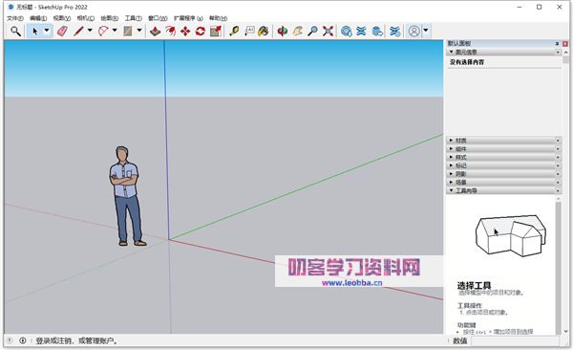Pick the Tape Measure tool
Screen dimensions: 573x350
pos(234,32)
